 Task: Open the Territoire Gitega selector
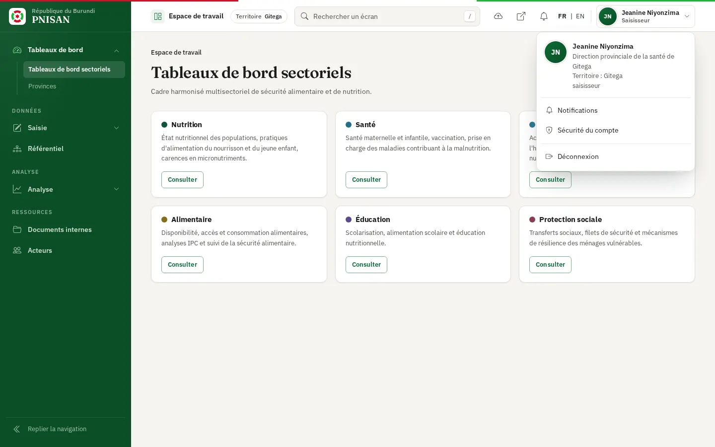tap(259, 16)
